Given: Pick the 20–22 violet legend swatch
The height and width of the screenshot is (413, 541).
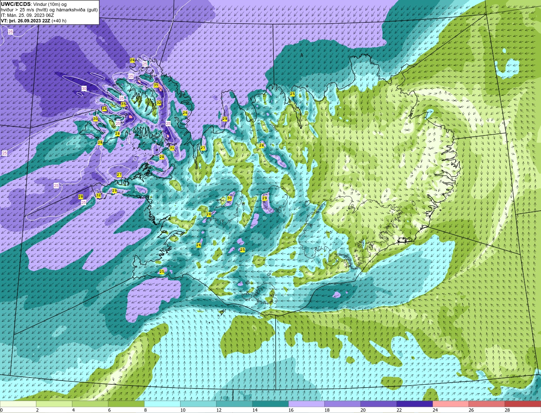Looking at the screenshot, I should [379, 404].
